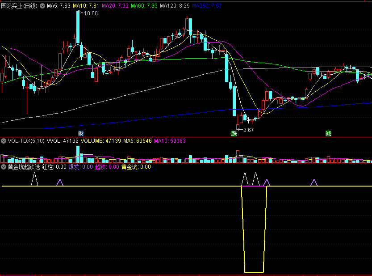Image resolution: width=372 pixels, height=276 pixels.
Task: Click the green 跌 marker icon
Action: tap(234, 134)
